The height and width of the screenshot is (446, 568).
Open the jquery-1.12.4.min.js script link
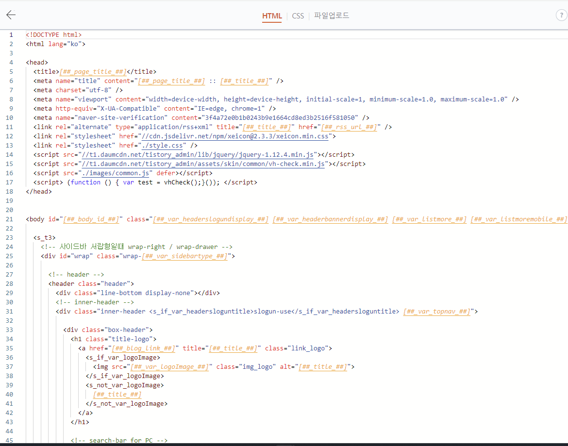(198, 155)
